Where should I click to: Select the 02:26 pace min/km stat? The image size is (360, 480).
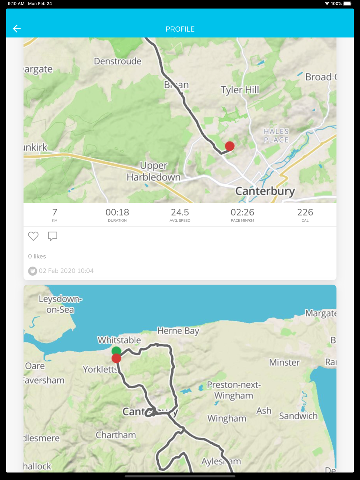click(x=243, y=215)
